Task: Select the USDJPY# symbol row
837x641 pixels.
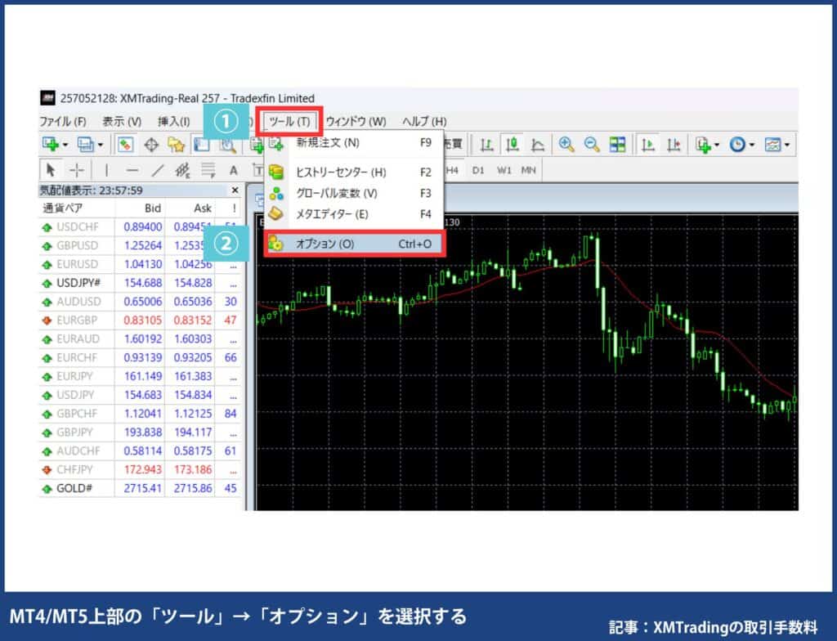Action: 140,283
